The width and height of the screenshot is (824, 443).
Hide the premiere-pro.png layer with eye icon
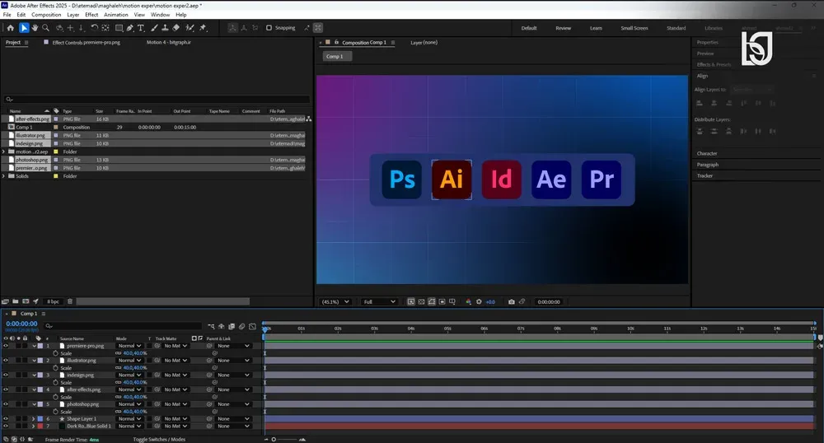click(x=6, y=346)
